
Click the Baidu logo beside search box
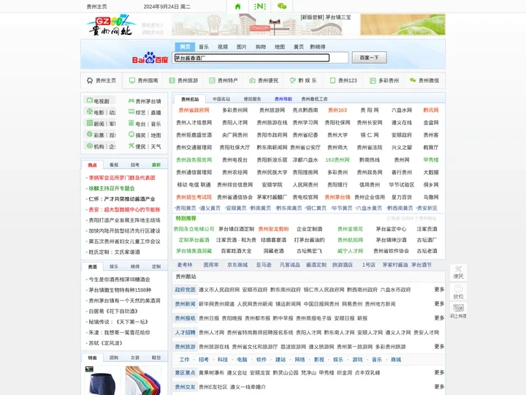coord(150,58)
